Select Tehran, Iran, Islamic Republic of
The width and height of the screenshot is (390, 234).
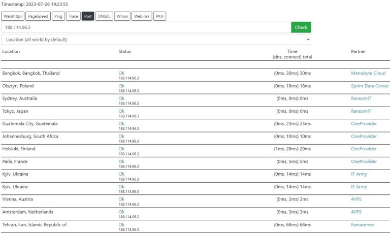(x=35, y=224)
